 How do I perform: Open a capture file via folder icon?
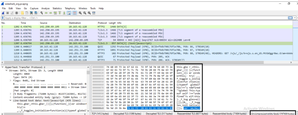coord(22,13)
